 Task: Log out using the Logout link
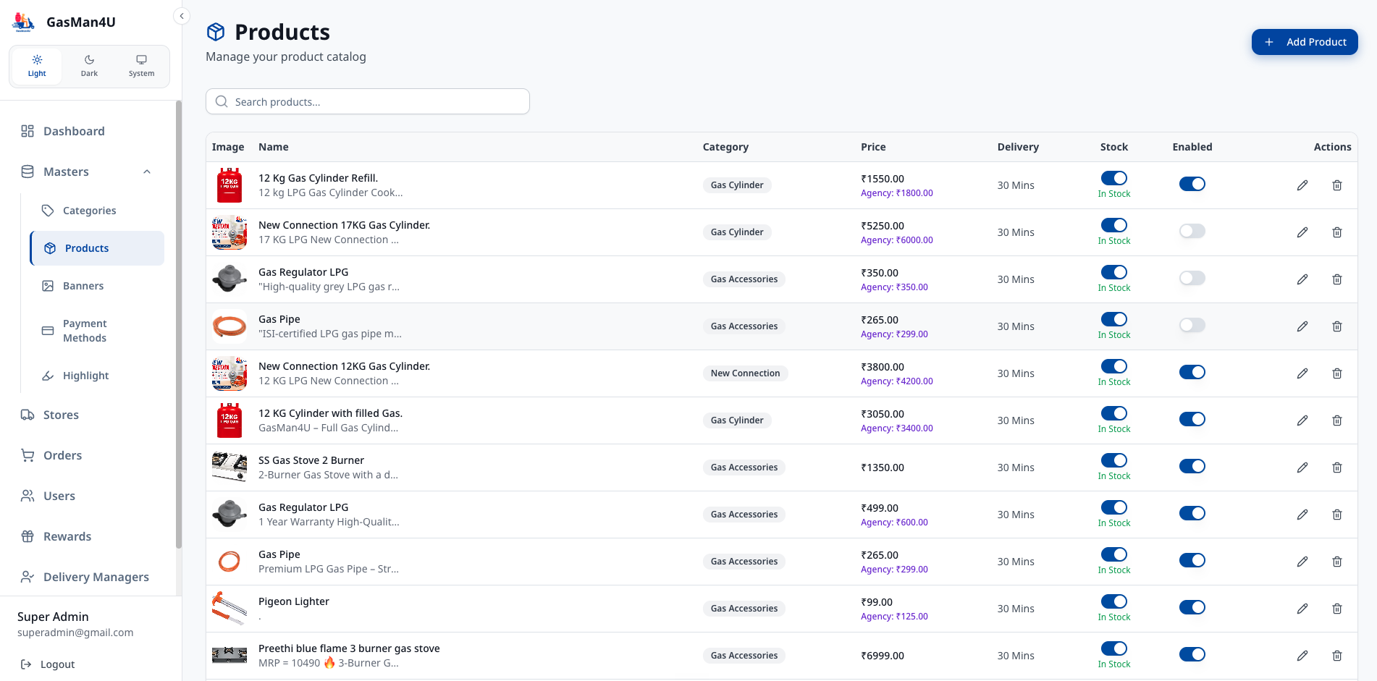[48, 664]
